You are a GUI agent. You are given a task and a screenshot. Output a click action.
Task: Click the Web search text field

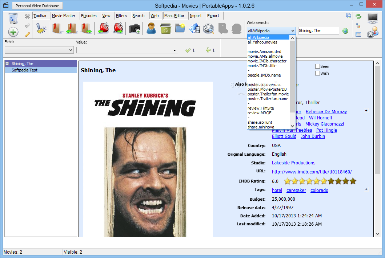[318, 30]
